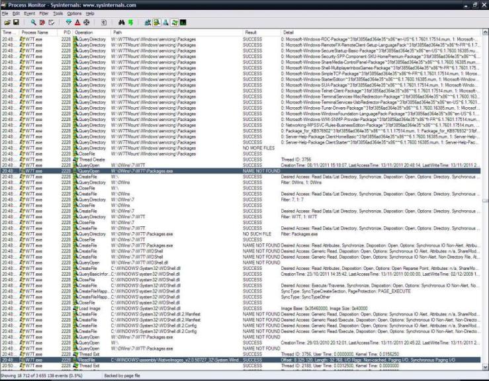Toggle the Capture magnifier icon
Viewport: 489px width, 381px height.
[33, 22]
